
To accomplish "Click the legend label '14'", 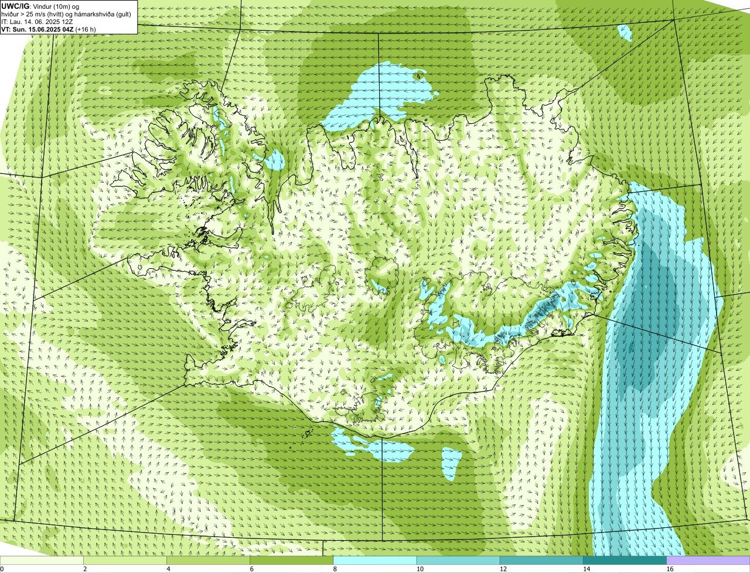I will point(586,569).
